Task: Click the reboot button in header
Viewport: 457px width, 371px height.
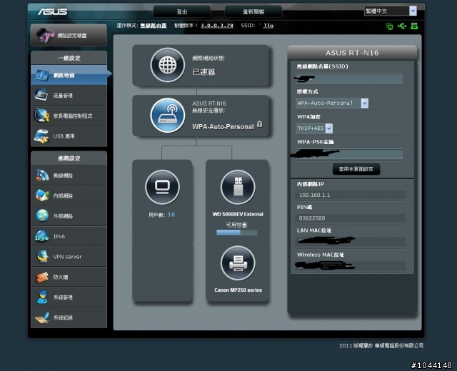Action: [x=253, y=11]
